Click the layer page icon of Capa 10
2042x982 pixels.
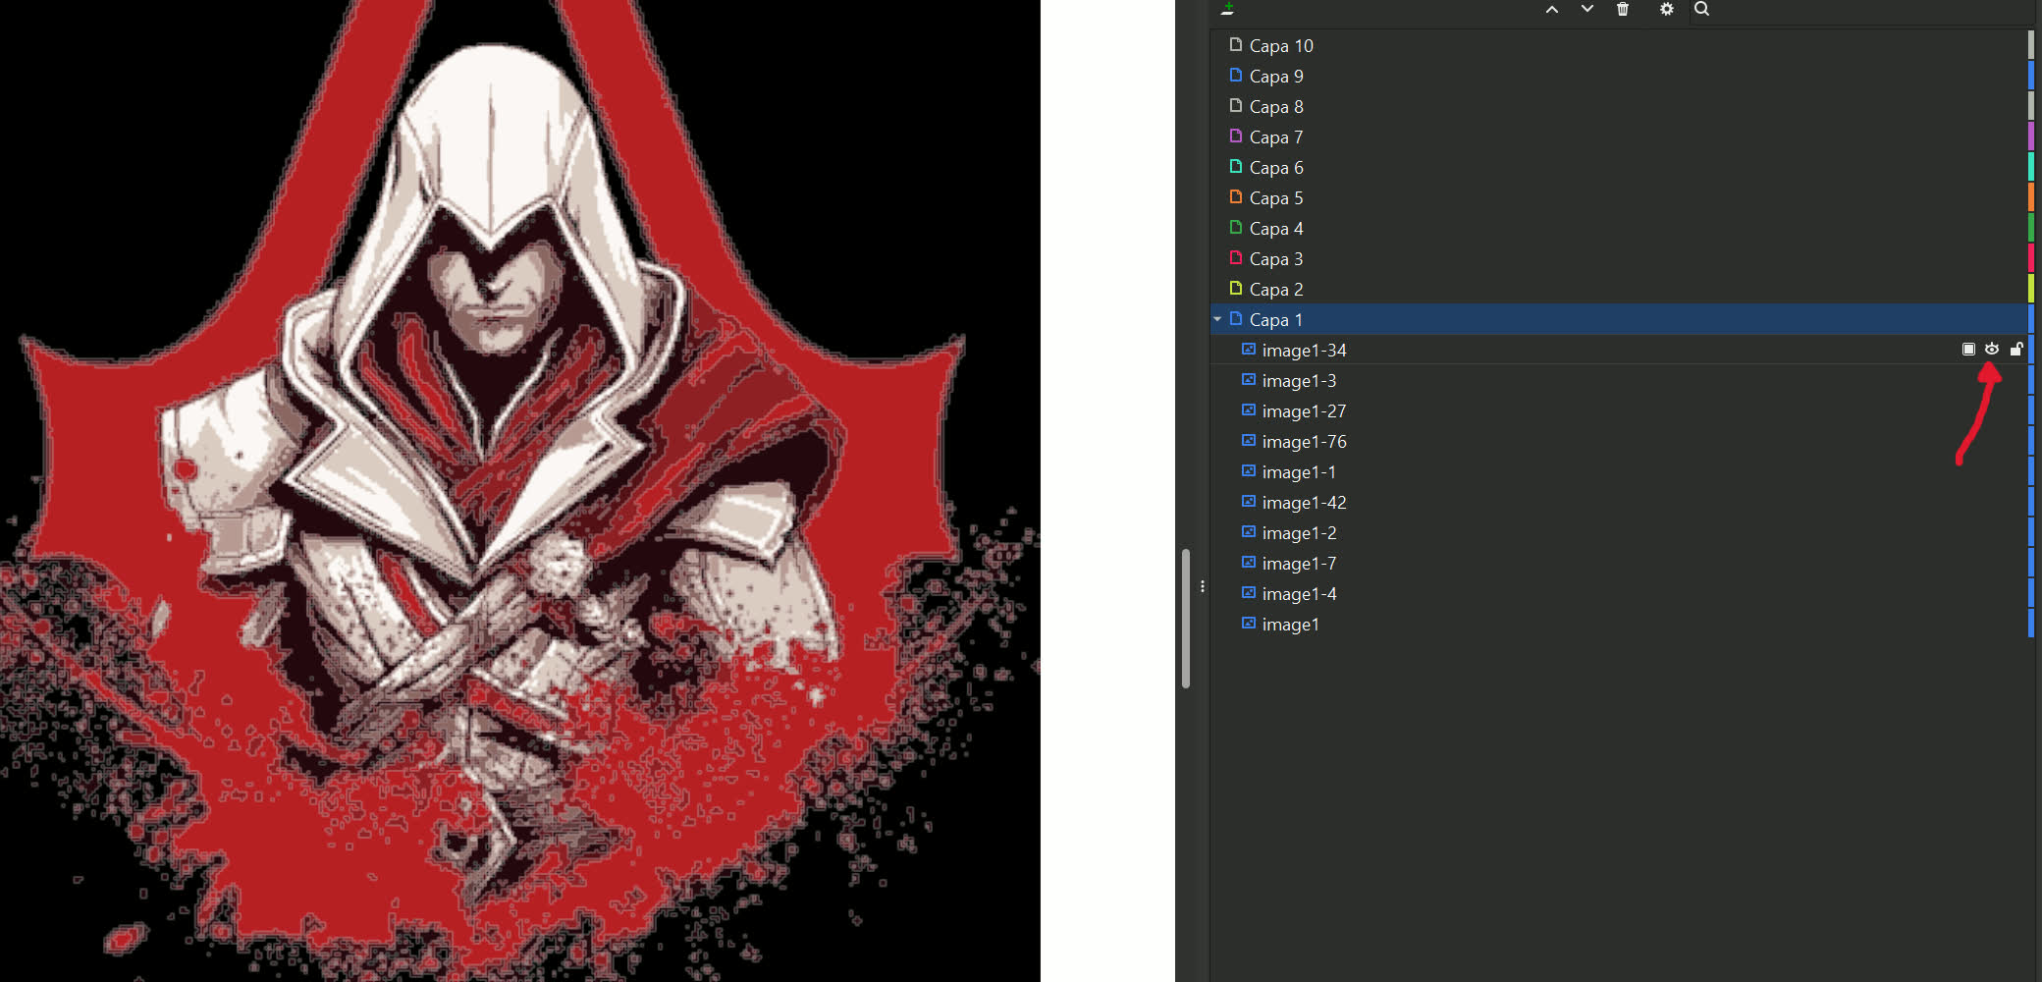pyautogui.click(x=1236, y=44)
